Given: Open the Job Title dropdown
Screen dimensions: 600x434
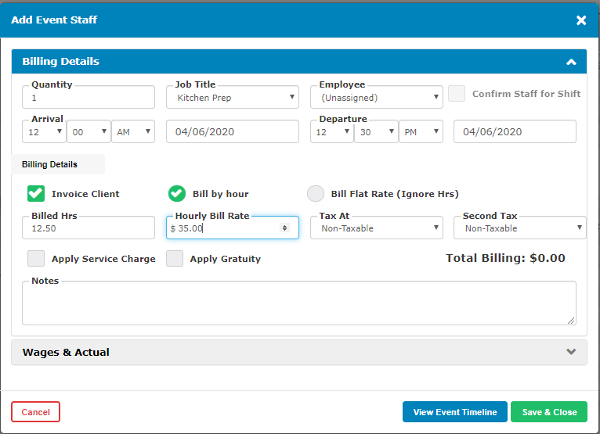Looking at the screenshot, I should (233, 98).
